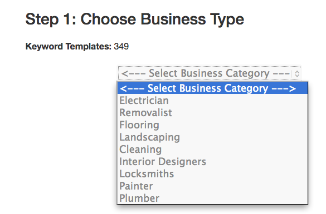
Task: Click the Keyword Templates label
Action: (x=69, y=46)
